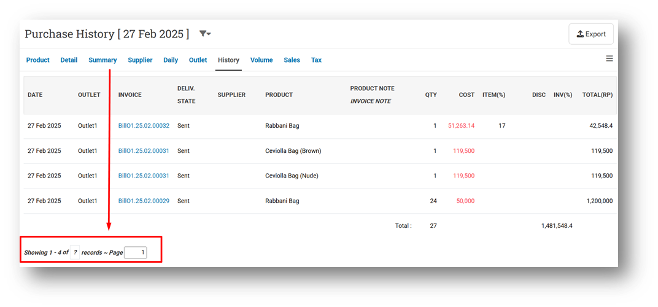Open invoice BillO1.25.02.00032
Viewport: 658px width, 307px height.
pos(144,126)
